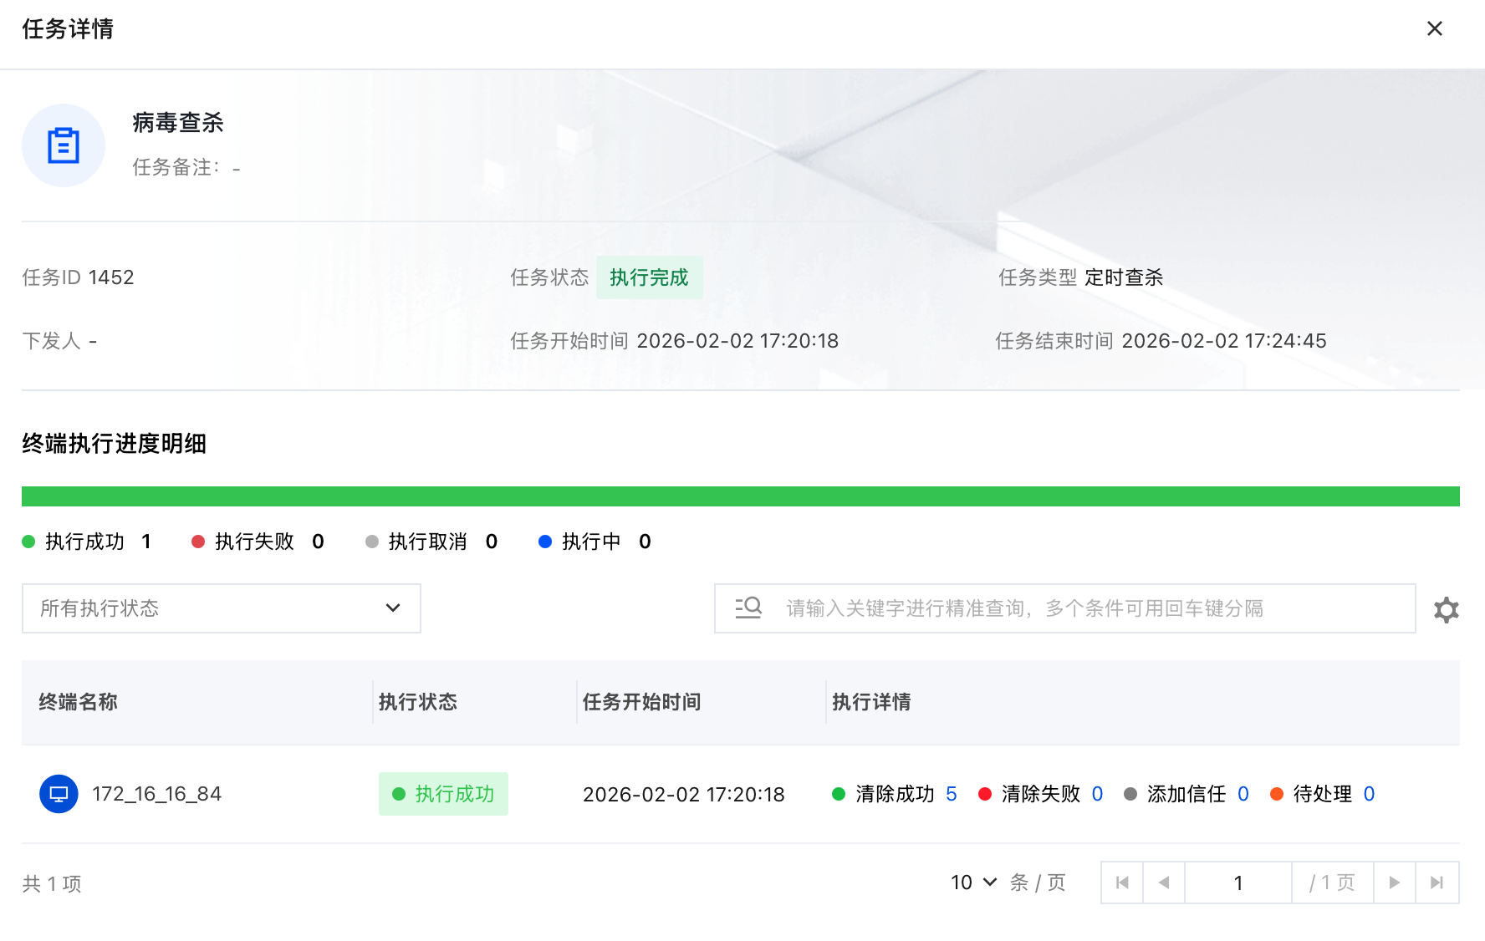Click terminal name 172_16_16_84
The height and width of the screenshot is (941, 1485).
(x=157, y=794)
